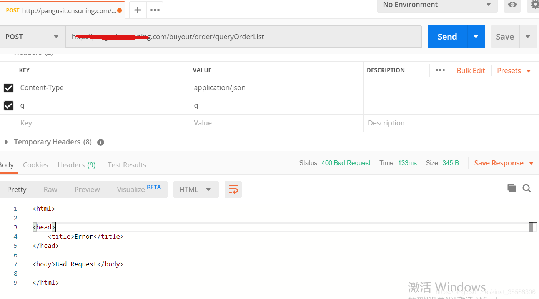
Task: Toggle line wrapping in response viewer
Action: pyautogui.click(x=233, y=189)
